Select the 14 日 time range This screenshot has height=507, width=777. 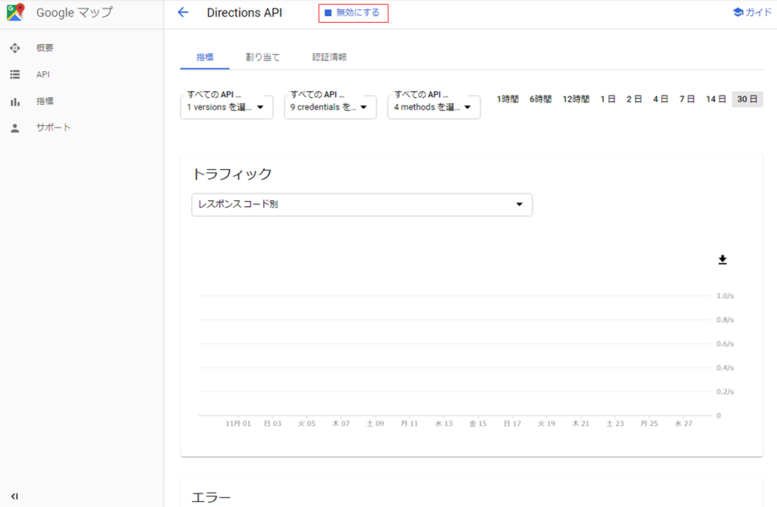click(x=716, y=99)
